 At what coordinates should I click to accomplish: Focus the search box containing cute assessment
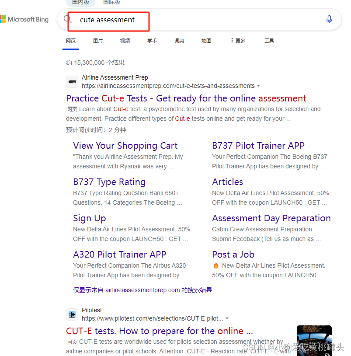click(x=199, y=20)
